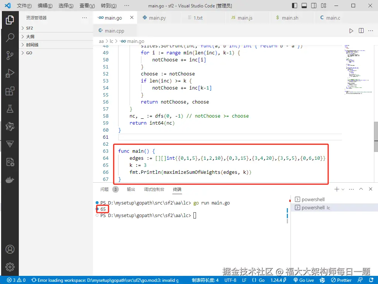The image size is (378, 284).
Task: Expand the GO section in Explorer
Action: 56,53
